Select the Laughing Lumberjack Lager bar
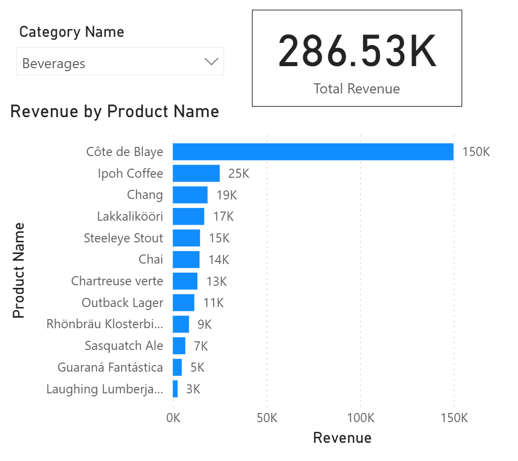 pos(175,389)
